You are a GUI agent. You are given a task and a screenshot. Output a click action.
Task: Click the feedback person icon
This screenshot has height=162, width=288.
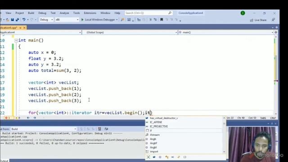(273, 20)
